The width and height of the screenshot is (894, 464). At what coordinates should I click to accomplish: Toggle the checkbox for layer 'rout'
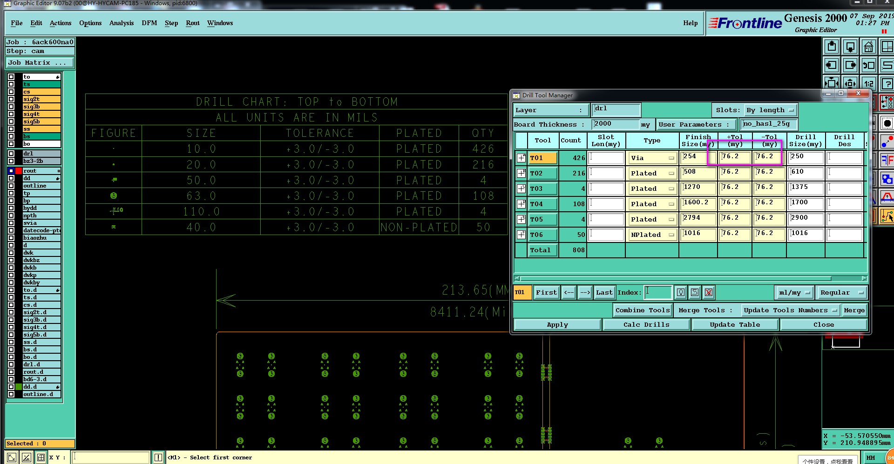click(x=11, y=171)
